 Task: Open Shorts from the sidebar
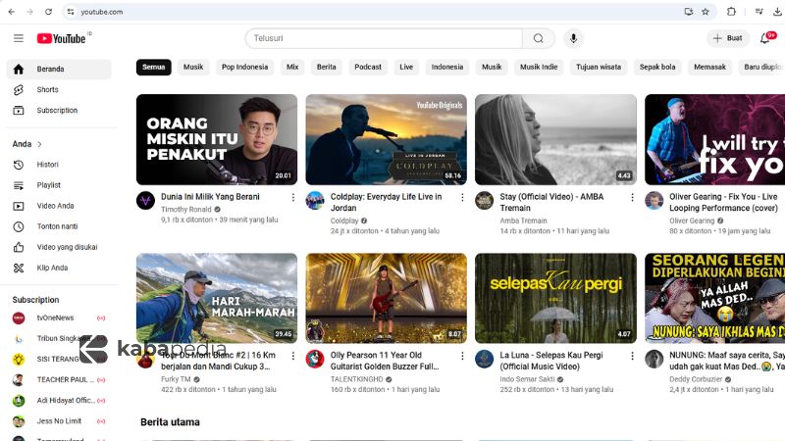tap(47, 89)
